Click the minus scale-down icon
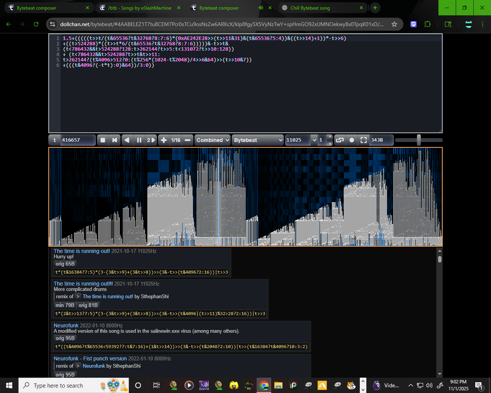The height and width of the screenshot is (393, 491). click(x=188, y=140)
